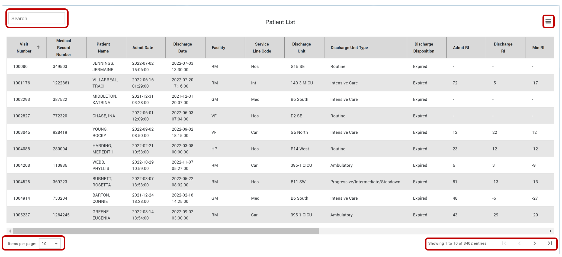Click patient BARTON, CONNIE

pos(101,199)
